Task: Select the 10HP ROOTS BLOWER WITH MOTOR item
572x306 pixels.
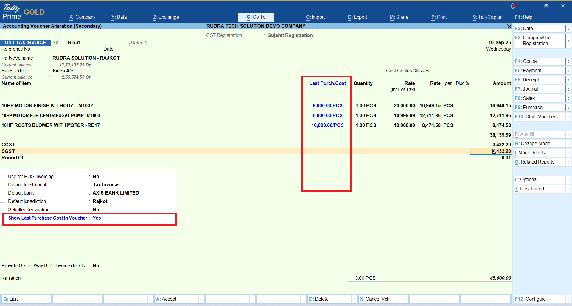Action: coord(51,125)
